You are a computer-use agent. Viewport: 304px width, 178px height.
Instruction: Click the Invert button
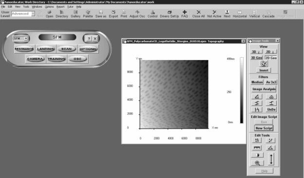pyautogui.click(x=264, y=70)
